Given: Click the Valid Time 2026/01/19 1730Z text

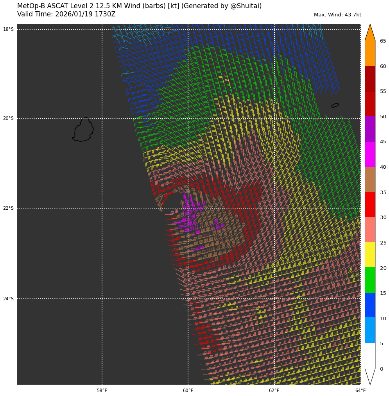Looking at the screenshot, I should click(x=66, y=14).
